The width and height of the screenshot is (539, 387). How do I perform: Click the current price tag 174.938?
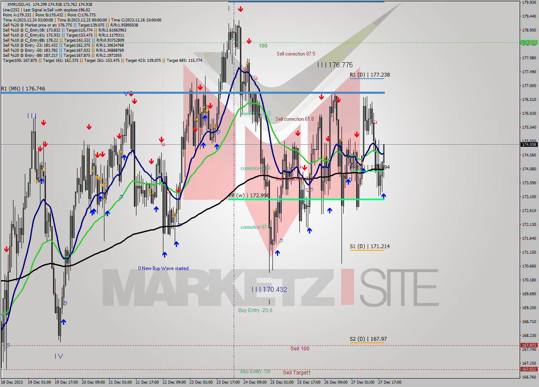[x=529, y=144]
